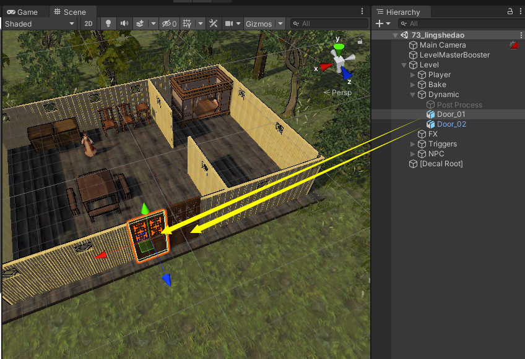The image size is (525, 359).
Task: Open the Shaded draw mode dropdown
Action: [x=40, y=23]
